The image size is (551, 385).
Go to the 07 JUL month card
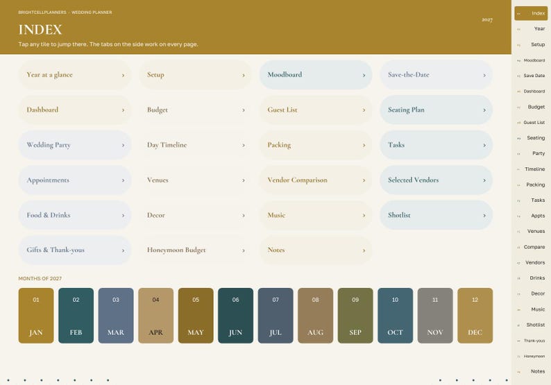(x=275, y=316)
